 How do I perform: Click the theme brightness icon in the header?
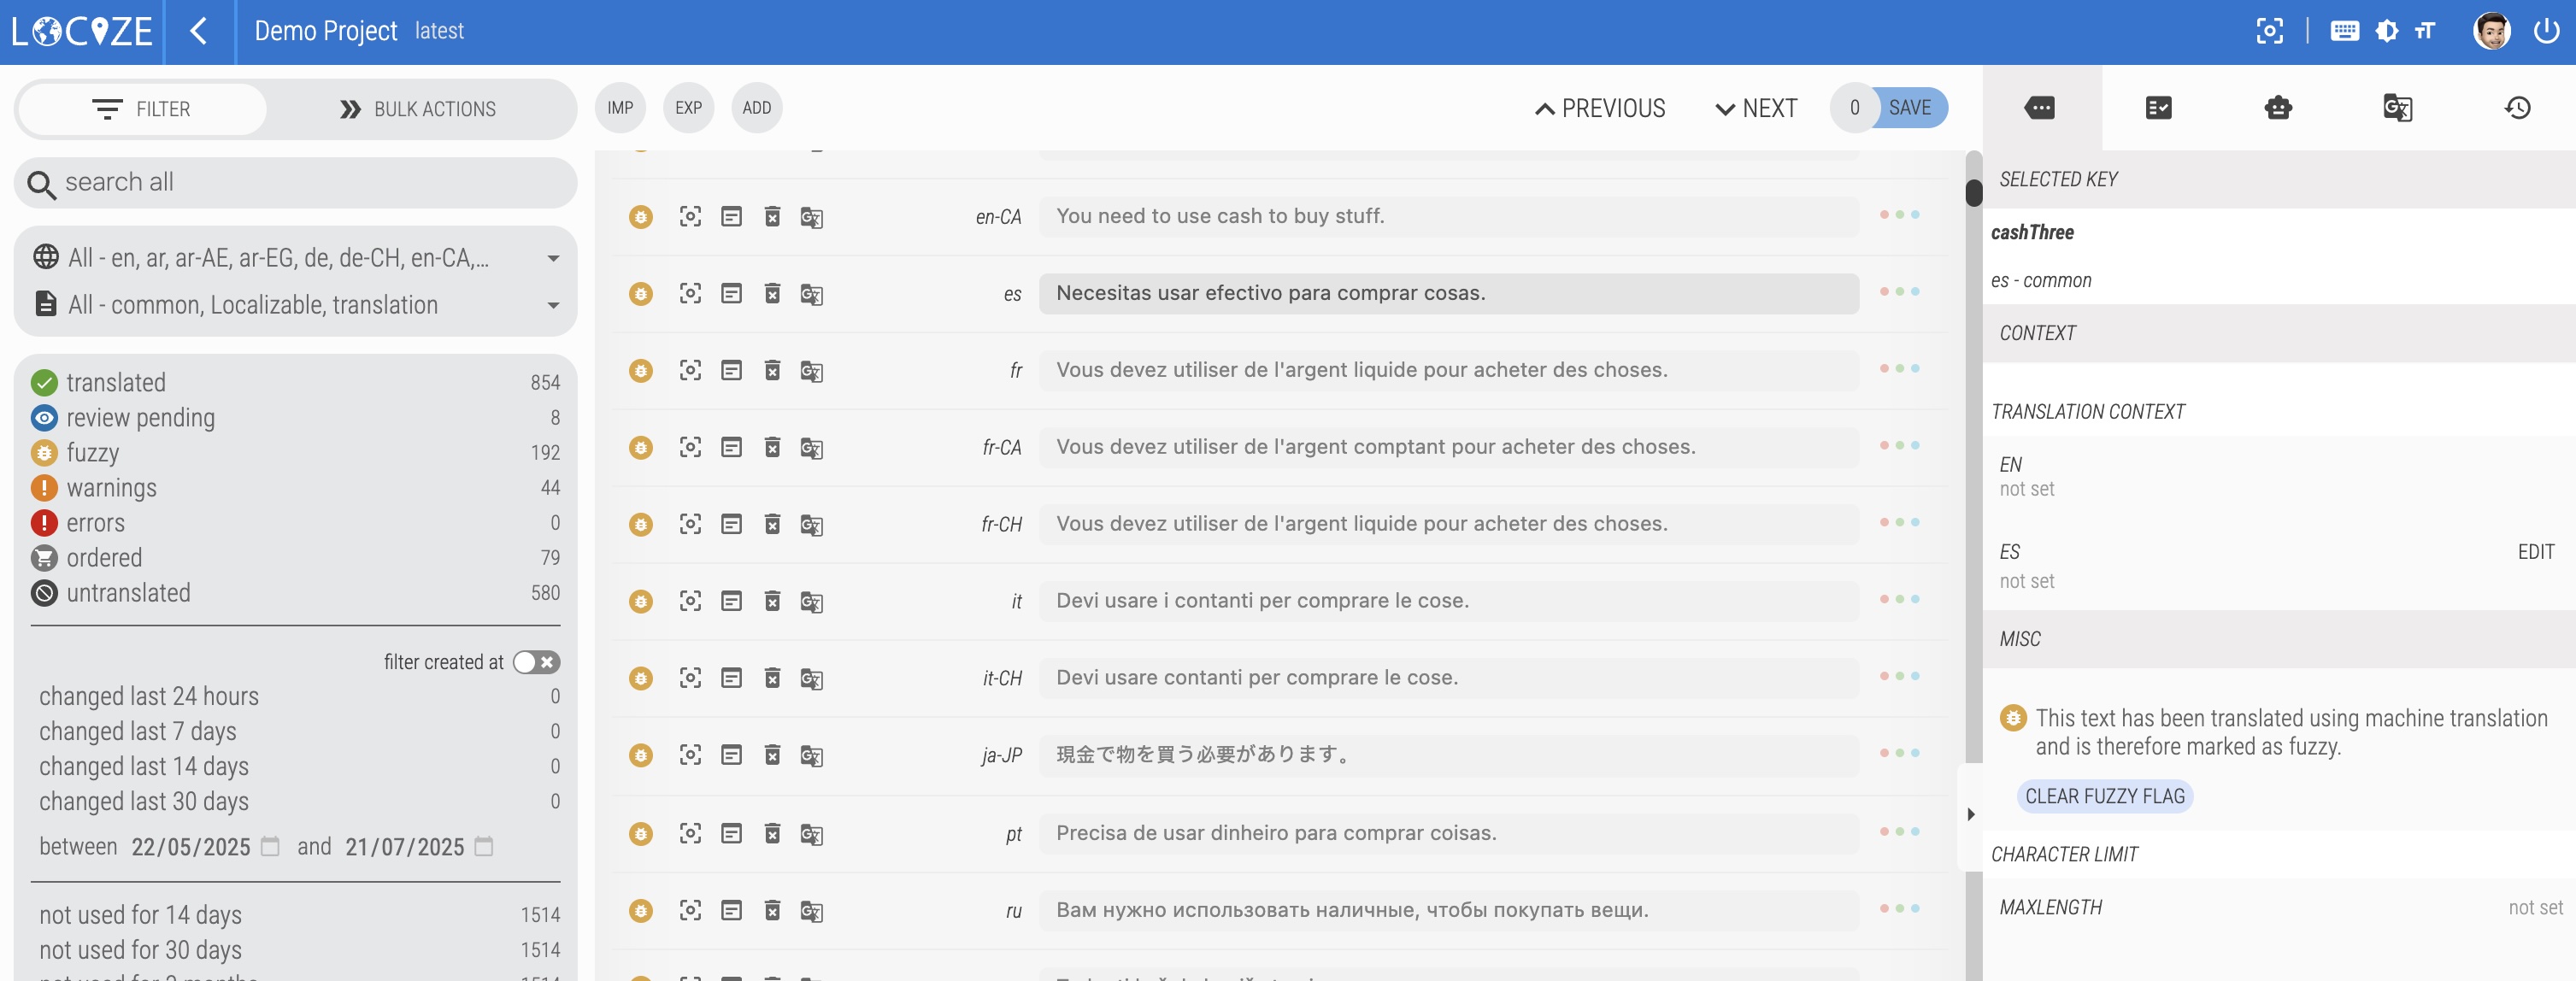click(2387, 31)
